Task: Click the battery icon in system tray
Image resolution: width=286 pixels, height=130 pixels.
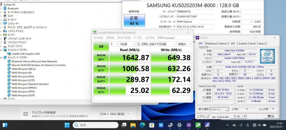Action: [x=265, y=125]
